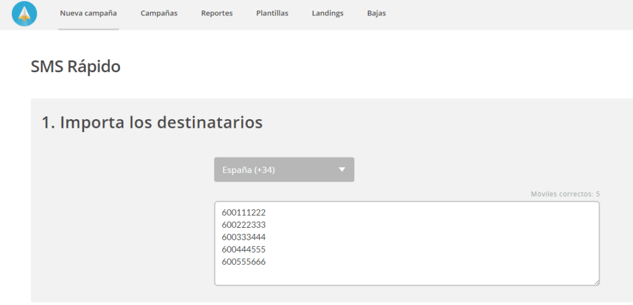Grab the textarea resize handle corner
This screenshot has height=305, width=633.
[596, 282]
